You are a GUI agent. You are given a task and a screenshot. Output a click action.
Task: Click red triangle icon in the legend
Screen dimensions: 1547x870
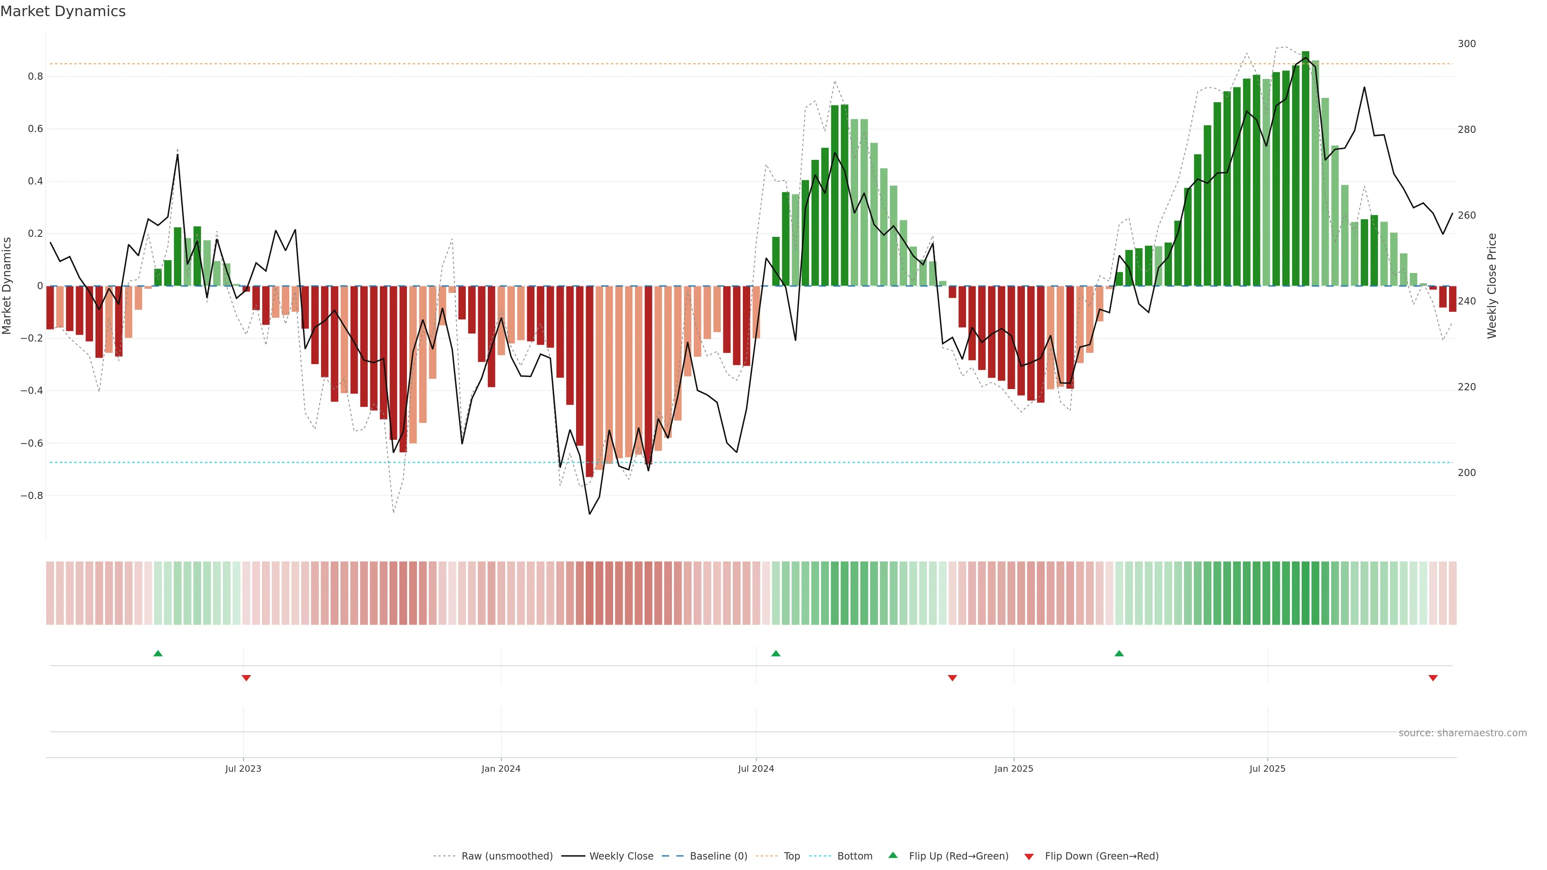tap(1029, 857)
